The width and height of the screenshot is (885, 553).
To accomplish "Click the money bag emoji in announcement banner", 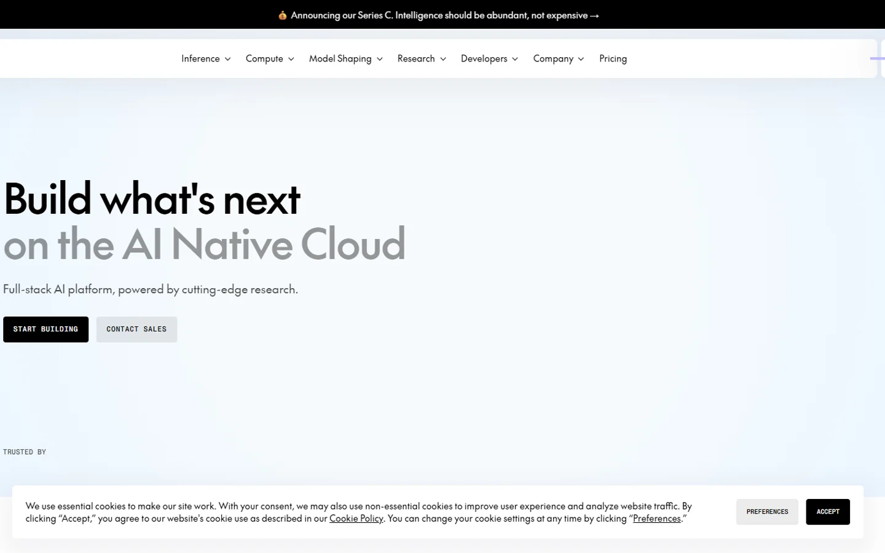I will (282, 15).
